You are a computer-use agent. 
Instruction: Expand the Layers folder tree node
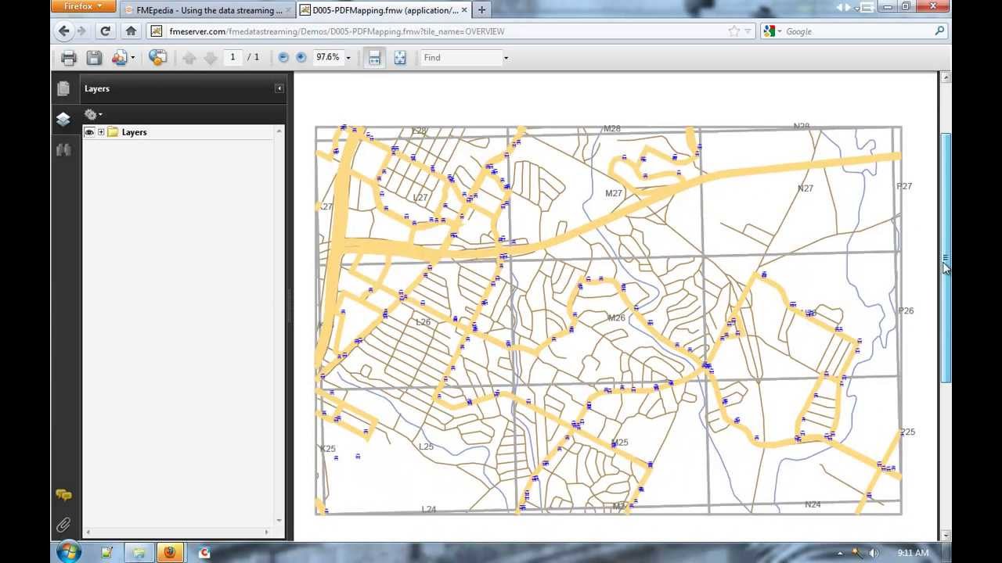101,132
